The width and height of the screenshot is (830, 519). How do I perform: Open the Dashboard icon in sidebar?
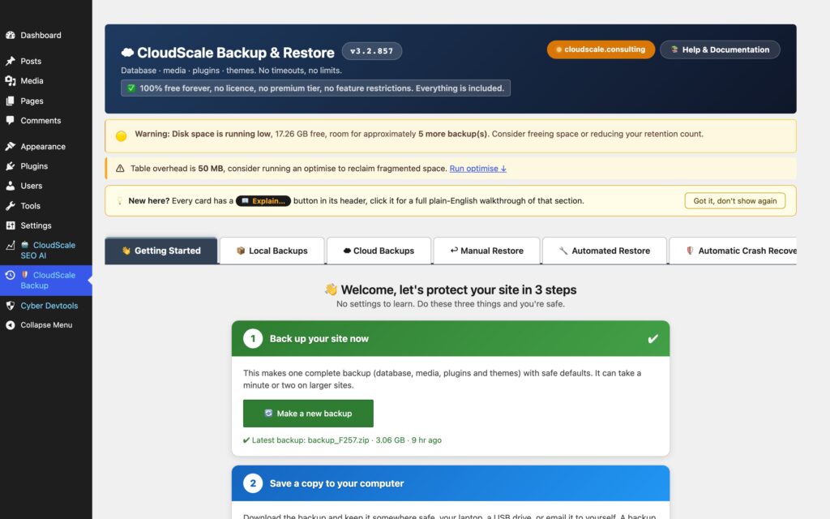click(x=10, y=35)
